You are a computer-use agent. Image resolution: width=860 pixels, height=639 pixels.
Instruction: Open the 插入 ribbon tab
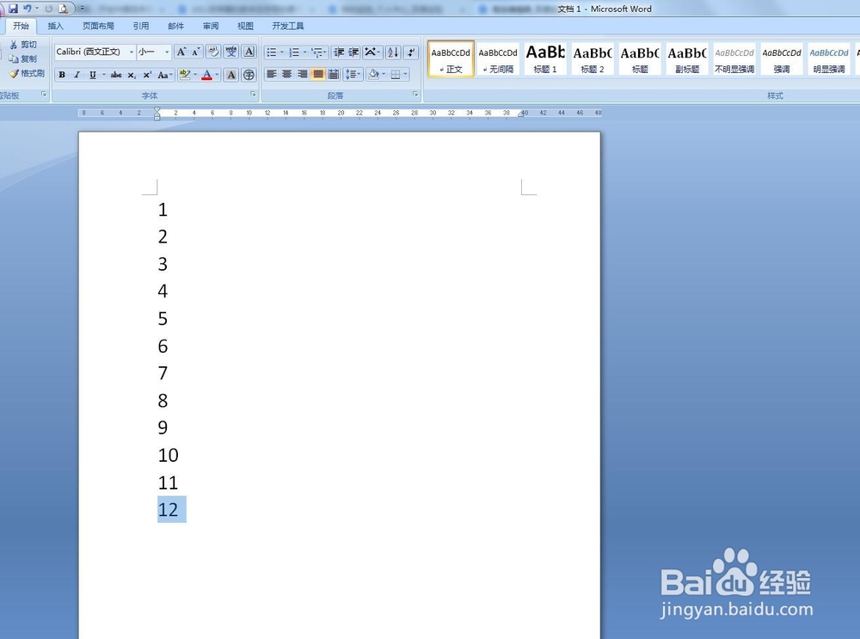click(55, 26)
